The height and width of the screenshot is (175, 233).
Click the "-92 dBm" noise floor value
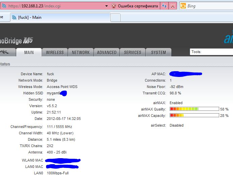[x=176, y=87]
